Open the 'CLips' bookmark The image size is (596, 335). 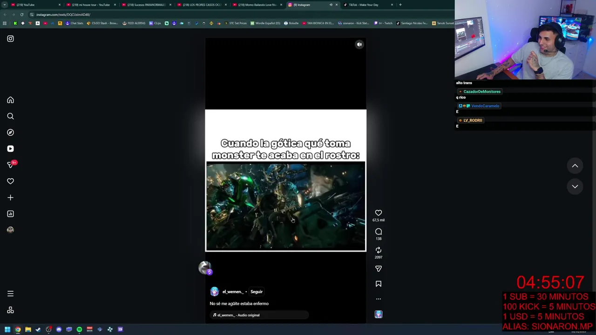pos(155,23)
